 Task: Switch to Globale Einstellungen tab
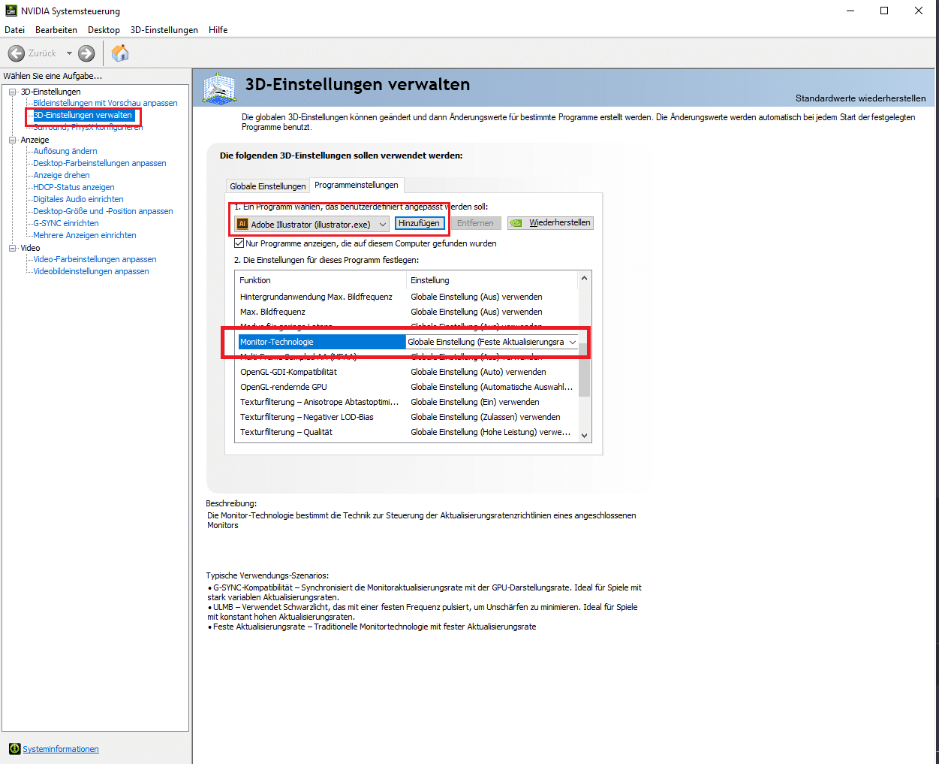(268, 186)
